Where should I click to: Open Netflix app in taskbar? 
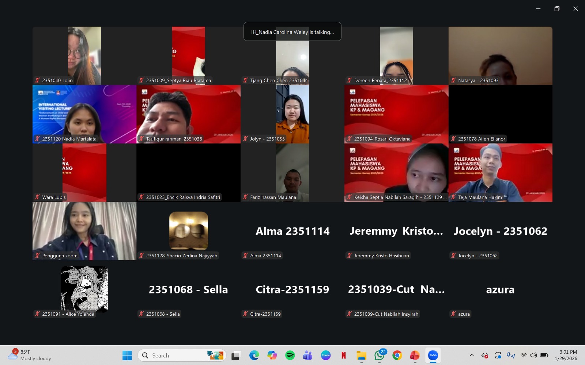click(x=344, y=356)
